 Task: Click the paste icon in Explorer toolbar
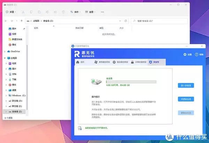39,12
